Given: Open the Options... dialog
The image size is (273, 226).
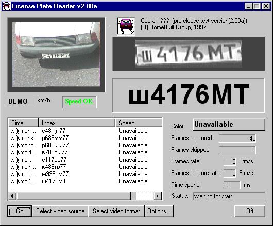Looking at the screenshot, I should (159, 211).
